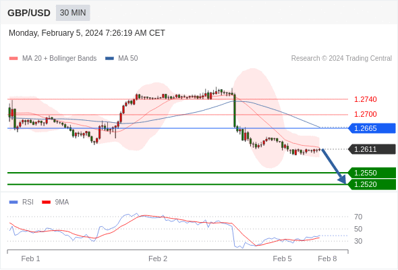Image resolution: width=398 pixels, height=270 pixels.
Task: Click the black 1.2611 current price tag
Action: pos(372,149)
